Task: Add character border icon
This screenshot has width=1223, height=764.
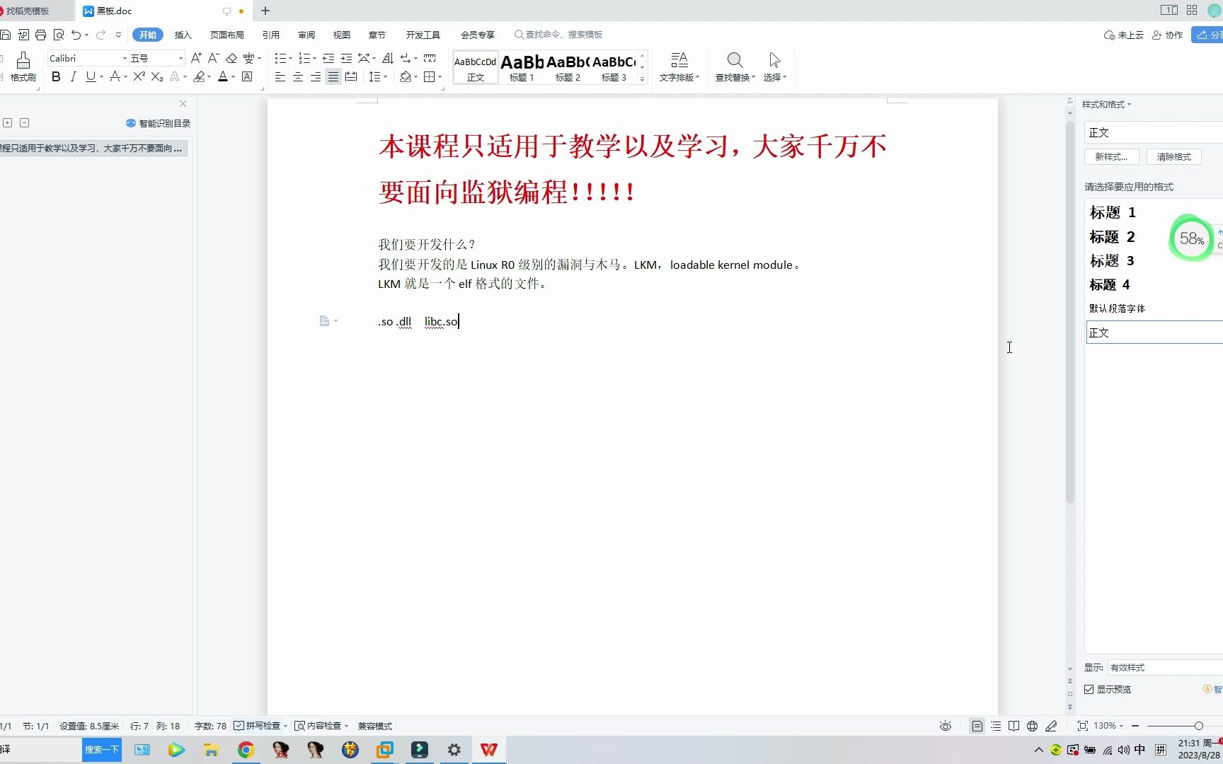Action: pos(247,76)
